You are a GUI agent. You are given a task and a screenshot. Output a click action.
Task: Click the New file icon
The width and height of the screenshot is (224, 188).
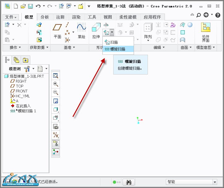click(16, 6)
